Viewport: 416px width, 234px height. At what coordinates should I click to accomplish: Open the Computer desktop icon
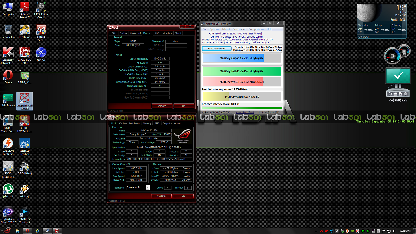8,9
